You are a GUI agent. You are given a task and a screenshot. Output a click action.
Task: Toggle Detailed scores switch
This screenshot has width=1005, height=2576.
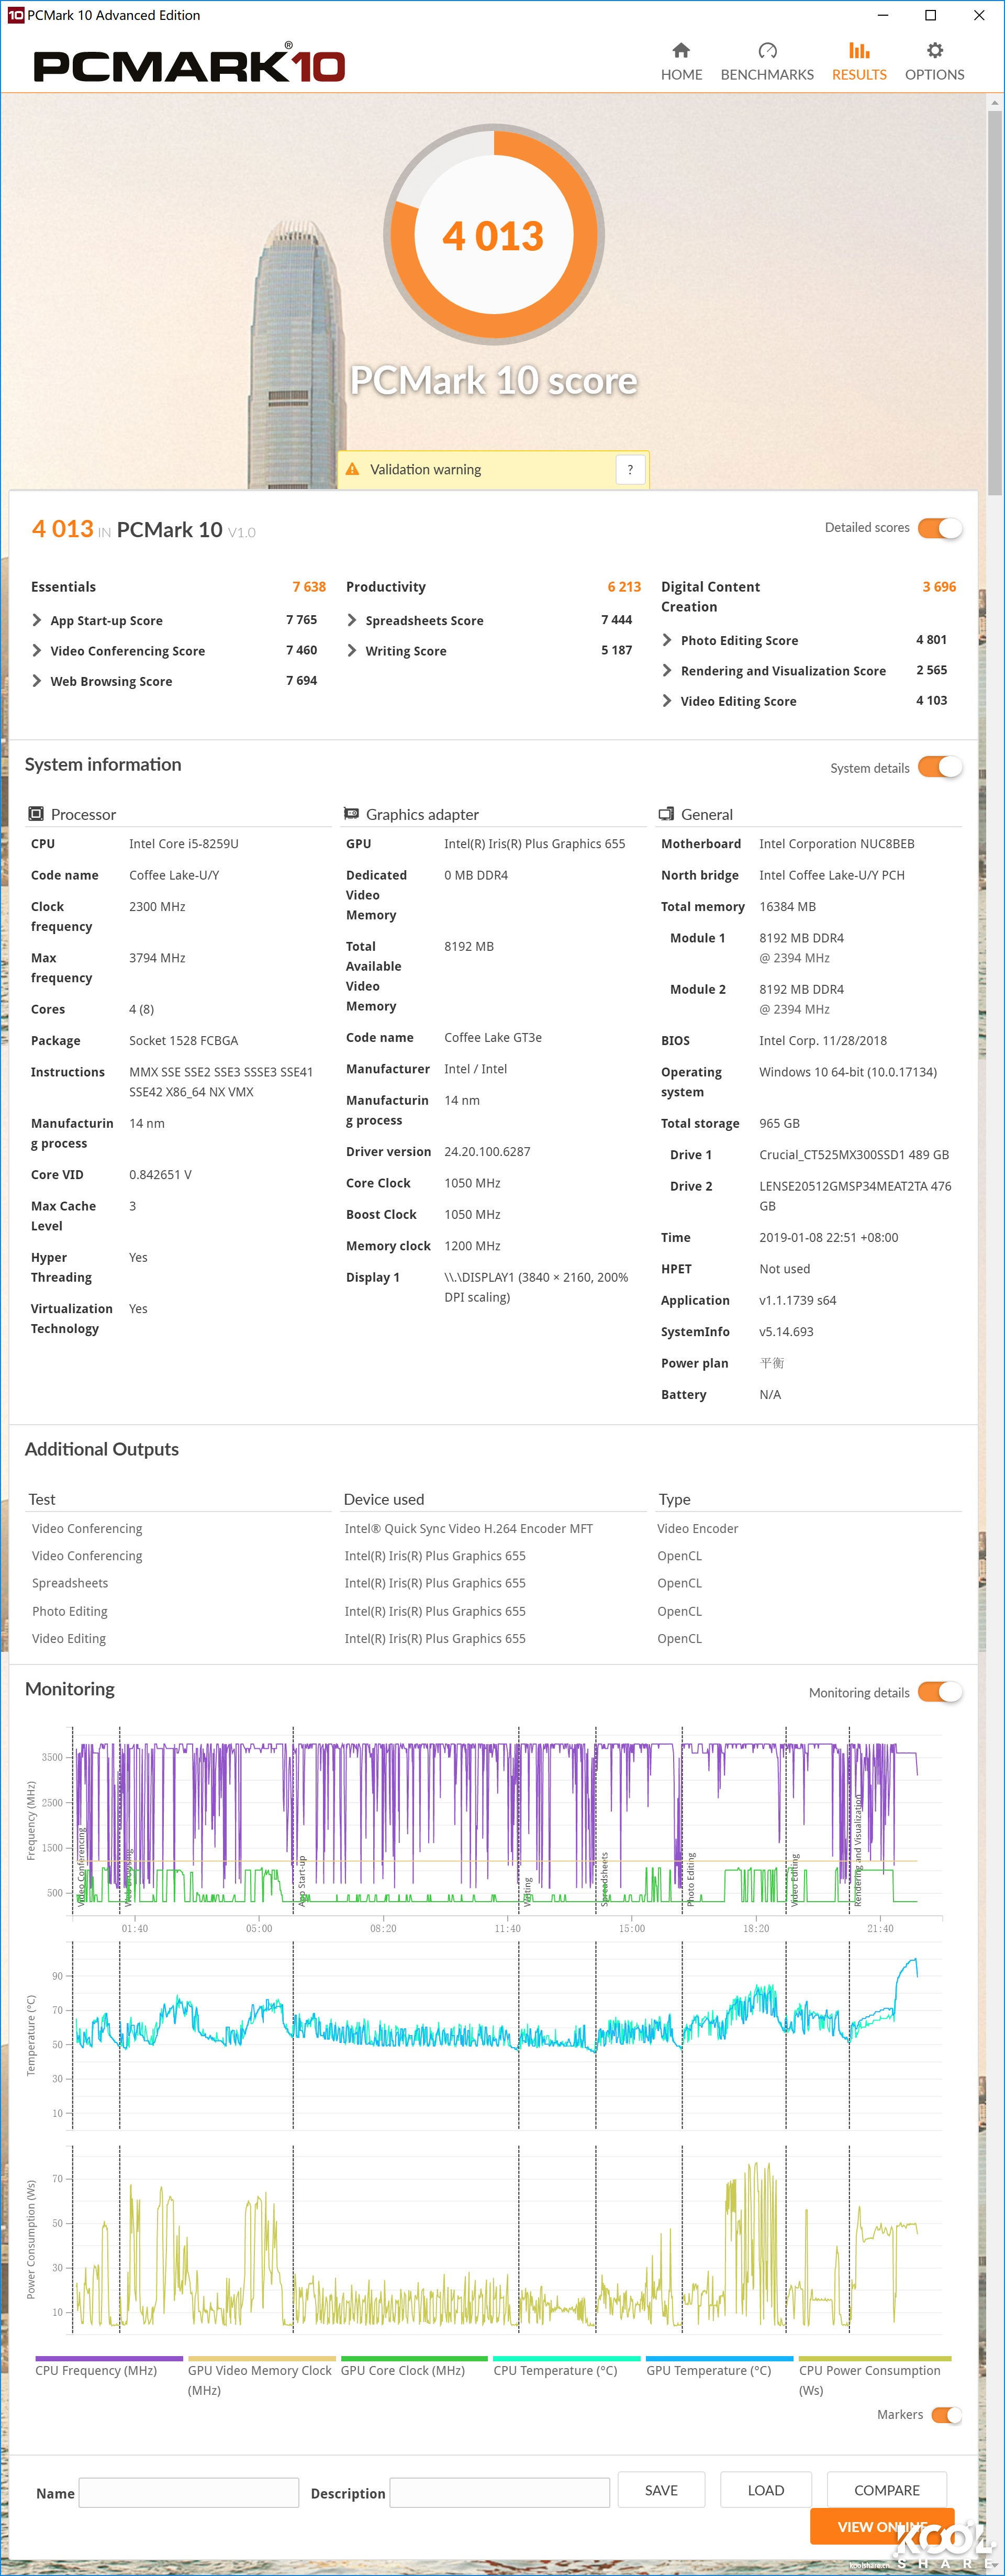(x=939, y=528)
